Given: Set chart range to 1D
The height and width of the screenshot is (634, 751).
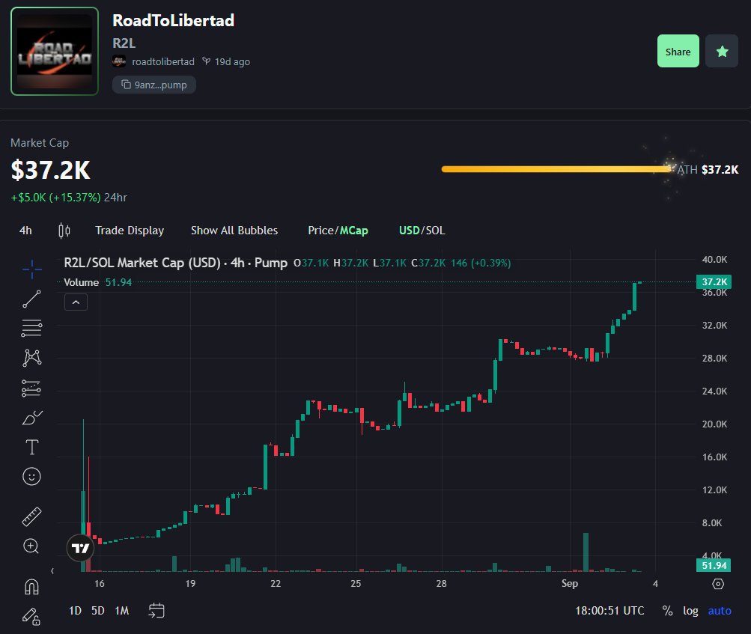Looking at the screenshot, I should pos(75,611).
